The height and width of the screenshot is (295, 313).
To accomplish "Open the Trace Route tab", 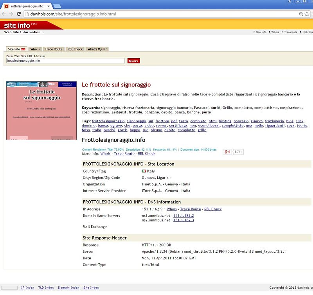I will [x=53, y=49].
